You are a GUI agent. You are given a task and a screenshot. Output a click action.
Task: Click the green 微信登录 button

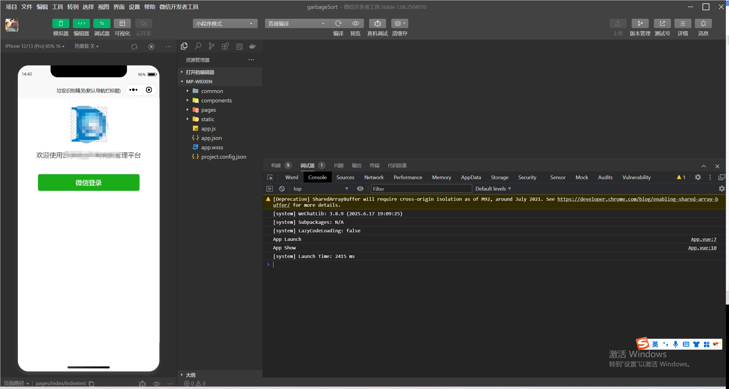click(88, 183)
